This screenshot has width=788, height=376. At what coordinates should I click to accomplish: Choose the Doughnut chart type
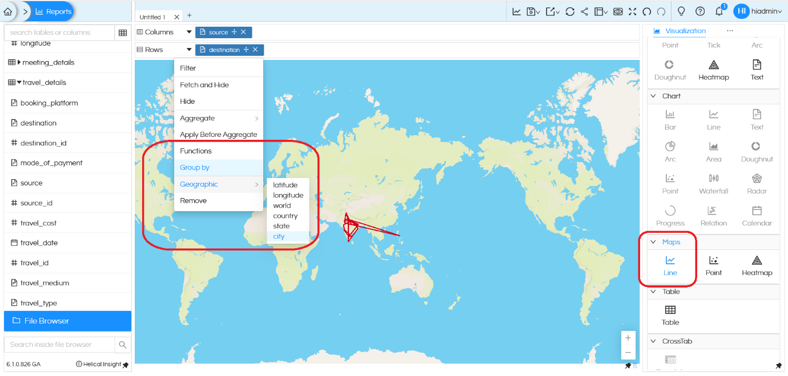[757, 151]
